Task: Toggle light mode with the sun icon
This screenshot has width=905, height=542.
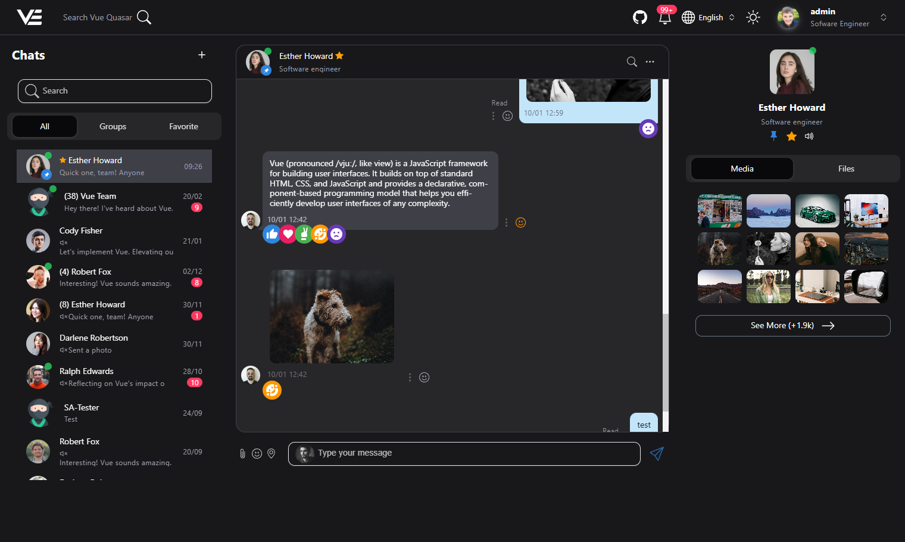Action: 753,18
